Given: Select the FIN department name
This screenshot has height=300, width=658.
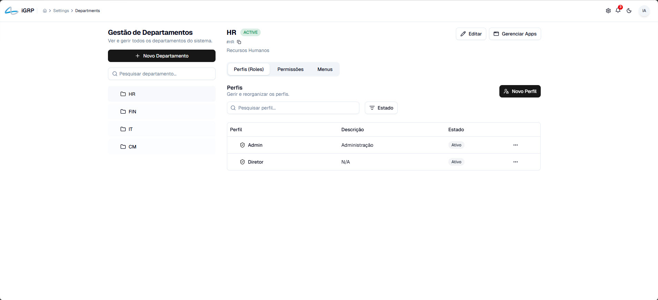Looking at the screenshot, I should 132,112.
